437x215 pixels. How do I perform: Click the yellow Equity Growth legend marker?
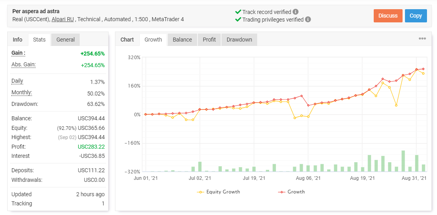pos(200,192)
